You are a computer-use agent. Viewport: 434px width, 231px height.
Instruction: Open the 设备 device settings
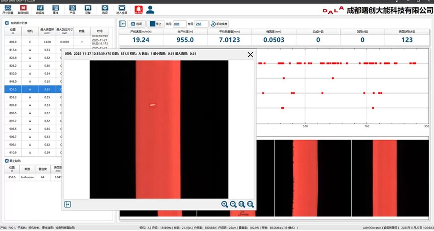[x=88, y=10]
